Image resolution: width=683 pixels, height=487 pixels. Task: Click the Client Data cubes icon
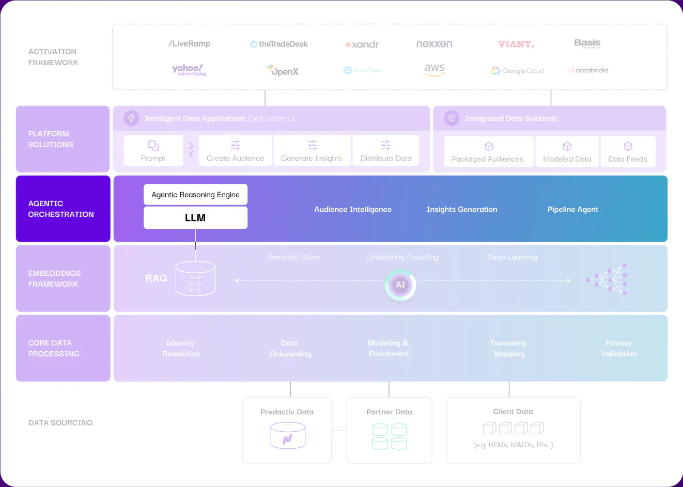tap(513, 428)
